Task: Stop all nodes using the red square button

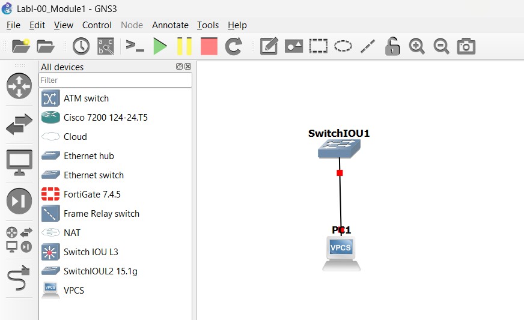Action: point(209,46)
